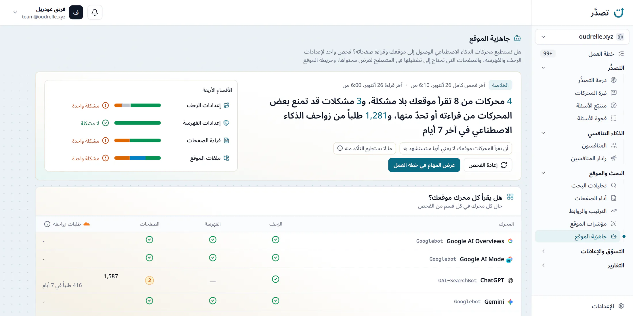Click the إعدادات الزحف progress bar
The image size is (633, 316).
[138, 105]
